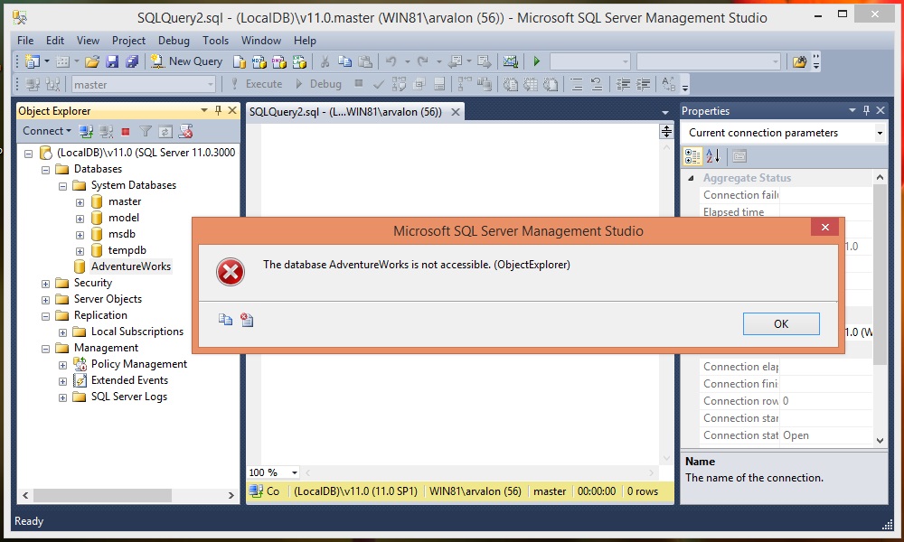Viewport: 904px width, 542px height.
Task: Click the Analysis Services XMLA Query icon
Action: [x=299, y=61]
